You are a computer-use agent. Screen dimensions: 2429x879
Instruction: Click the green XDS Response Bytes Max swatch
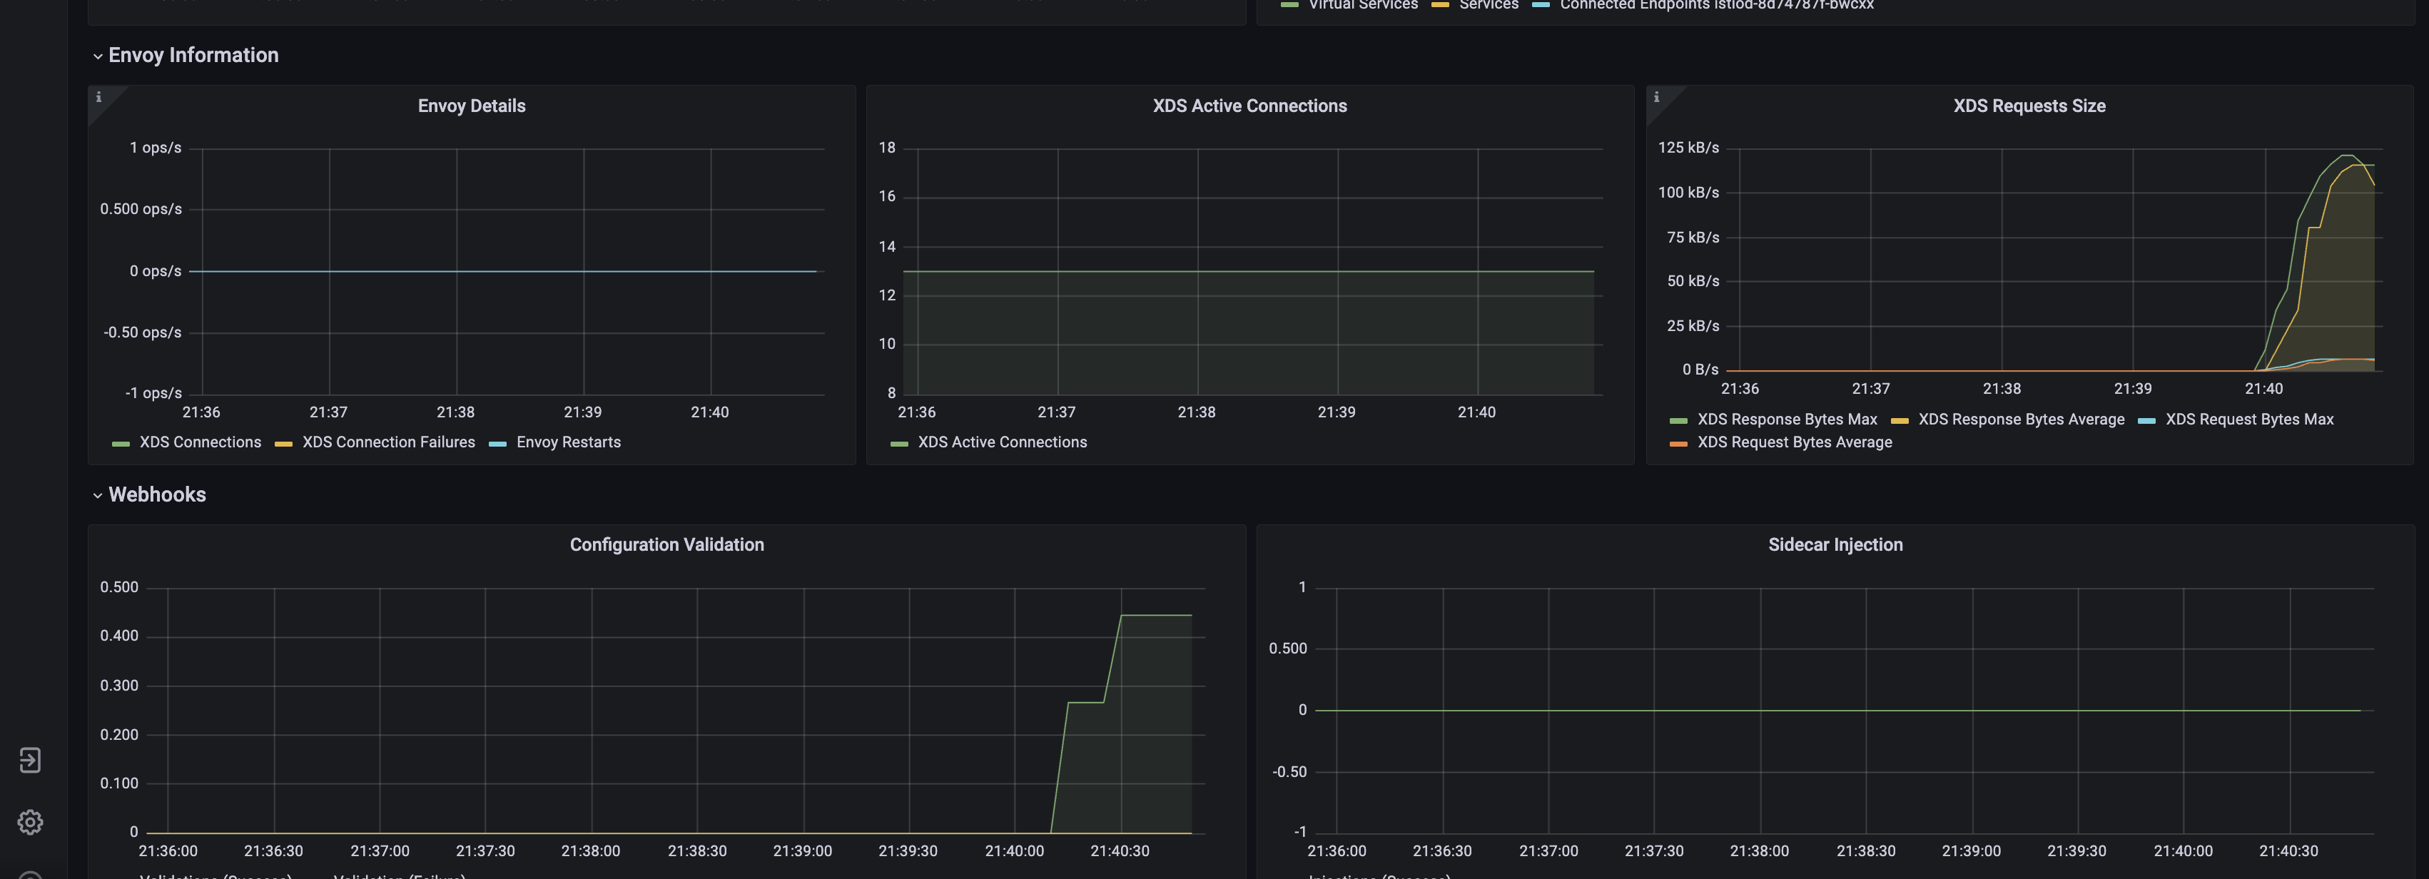tap(1678, 421)
